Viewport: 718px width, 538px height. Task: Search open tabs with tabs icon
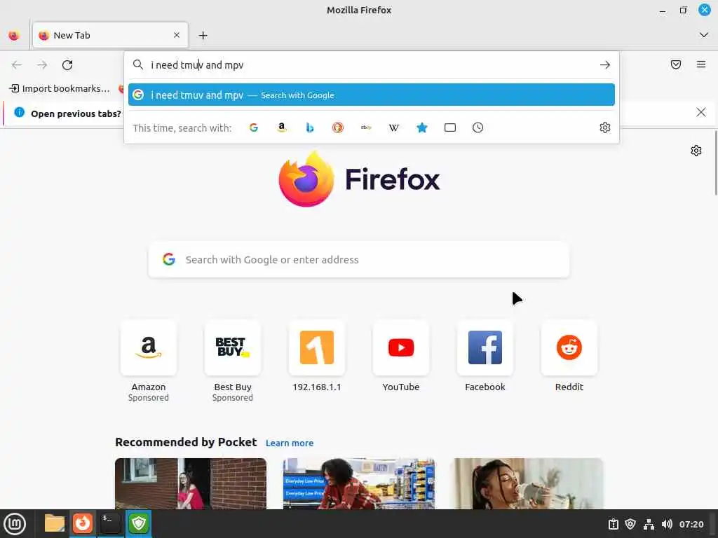[x=450, y=127]
